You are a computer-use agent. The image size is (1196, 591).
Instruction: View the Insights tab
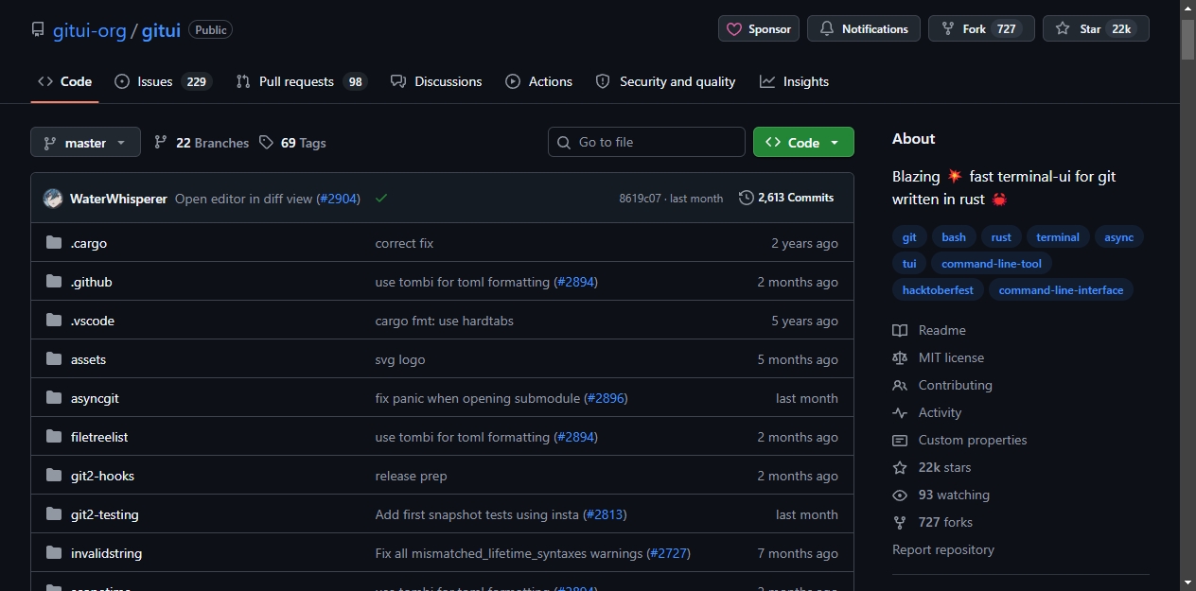coord(794,81)
